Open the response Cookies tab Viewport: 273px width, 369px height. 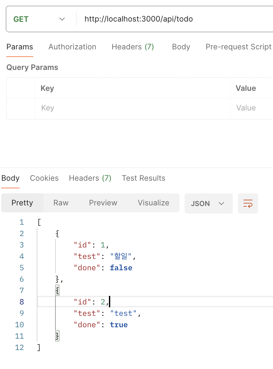pyautogui.click(x=44, y=178)
